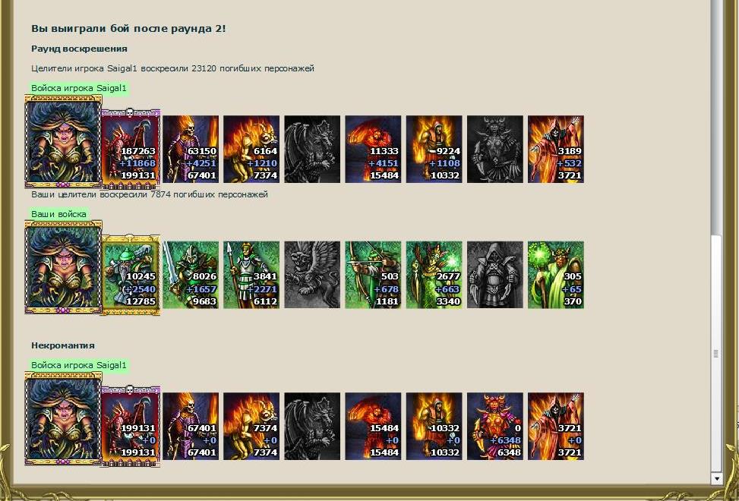Click the green druid unit with 370
This screenshot has height=501, width=739.
tap(556, 275)
